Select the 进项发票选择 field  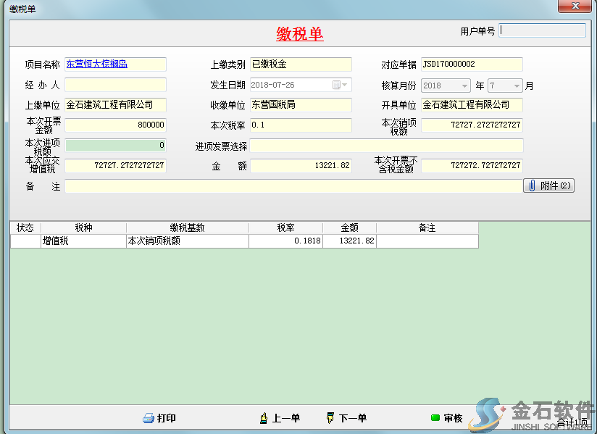click(x=386, y=146)
